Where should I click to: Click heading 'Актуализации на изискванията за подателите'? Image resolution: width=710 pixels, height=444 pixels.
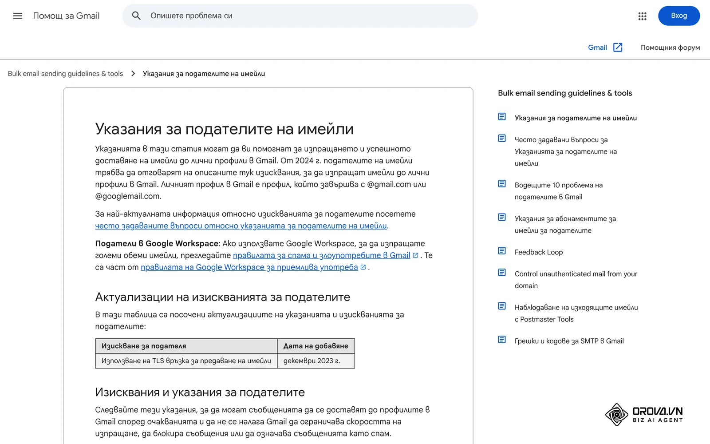tap(223, 297)
